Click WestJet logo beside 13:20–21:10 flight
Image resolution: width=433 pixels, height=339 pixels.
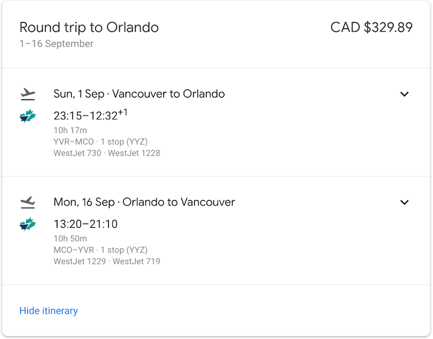point(28,224)
